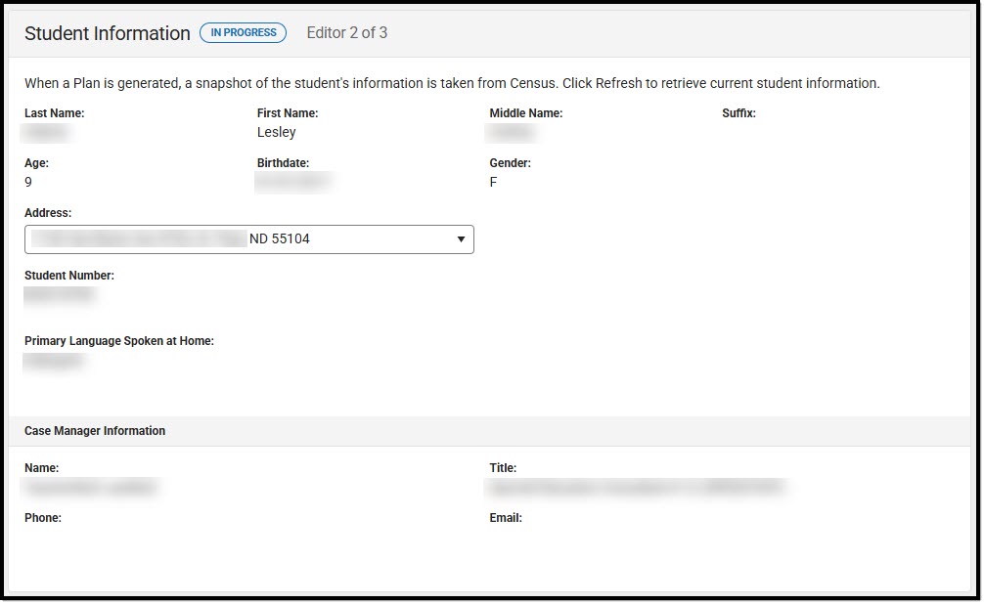Select the Editor 2 of 3 label
Image resolution: width=984 pixels, height=604 pixels.
coord(346,32)
